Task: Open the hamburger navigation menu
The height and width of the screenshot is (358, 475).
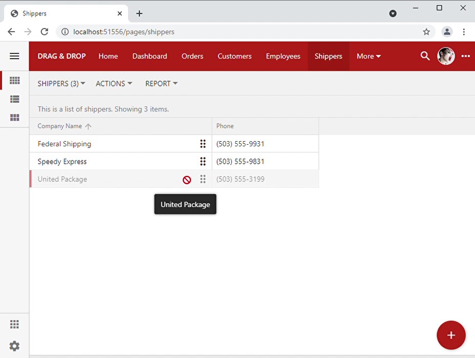Action: coord(14,56)
